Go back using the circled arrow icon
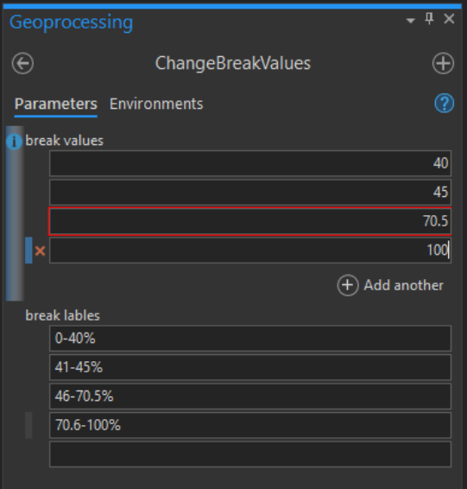467x489 pixels. 22,64
